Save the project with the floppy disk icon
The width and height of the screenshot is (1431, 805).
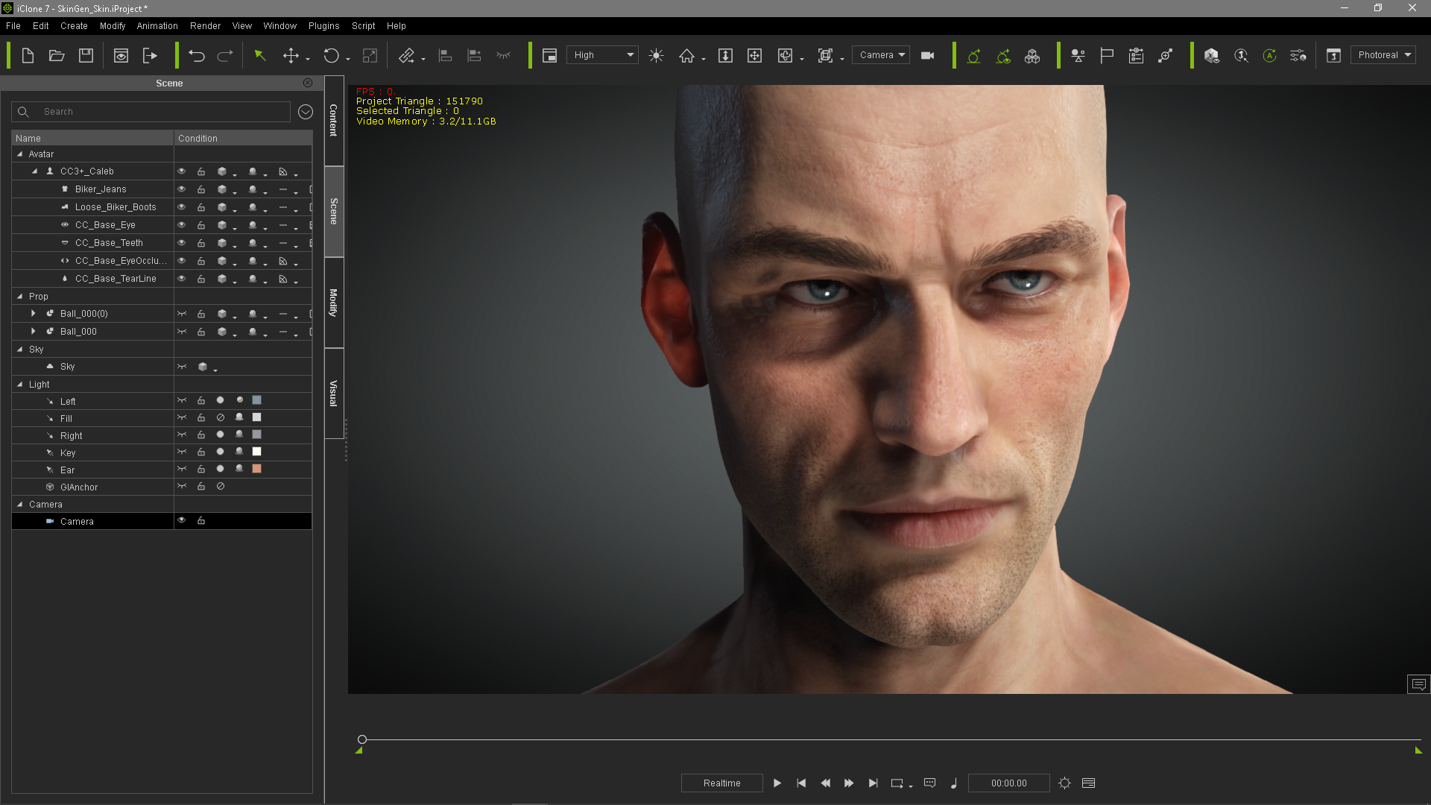click(x=86, y=55)
